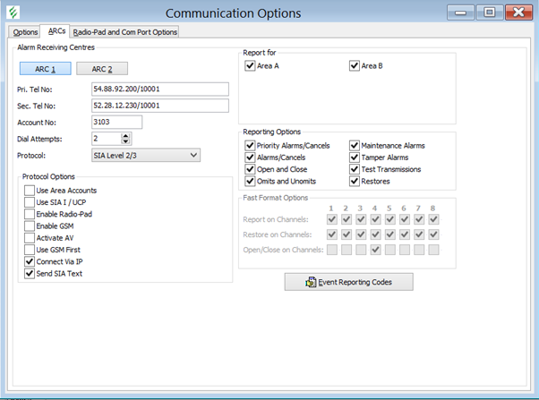Toggle Priority Alarms/Cancels checkbox

click(250, 145)
